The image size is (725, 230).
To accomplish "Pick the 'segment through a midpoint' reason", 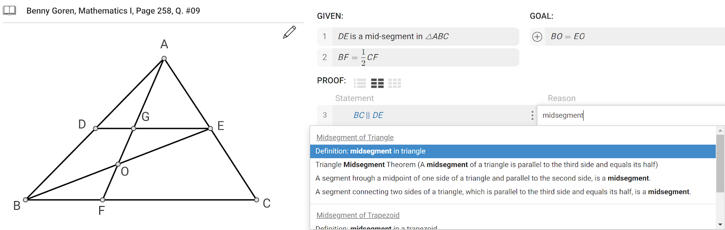I will click(x=483, y=178).
